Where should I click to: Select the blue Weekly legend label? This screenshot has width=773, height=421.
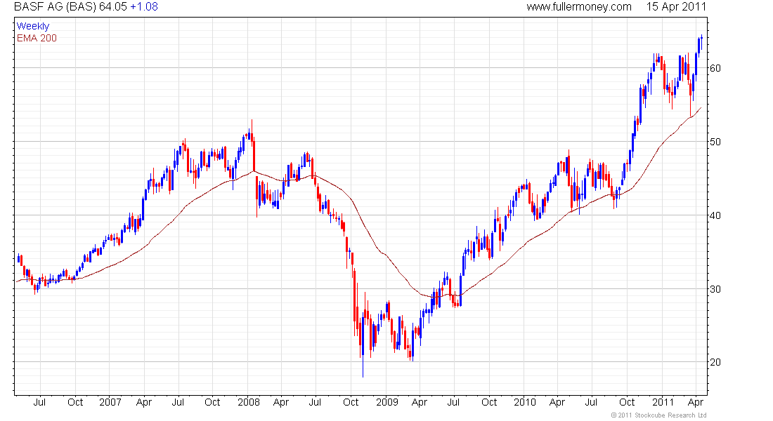[x=33, y=26]
